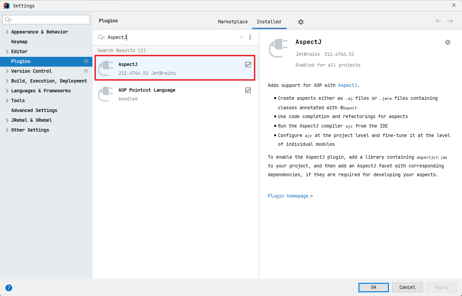Viewport: 462px width, 296px height.
Task: Click the AOP Pointcut Language plug icon
Action: click(x=106, y=94)
